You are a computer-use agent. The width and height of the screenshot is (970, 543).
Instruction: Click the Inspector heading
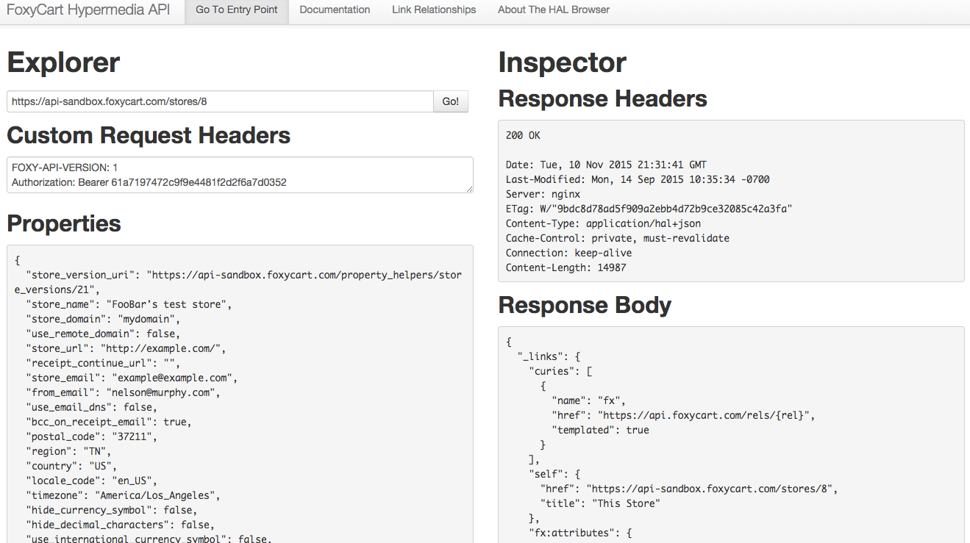coord(562,62)
